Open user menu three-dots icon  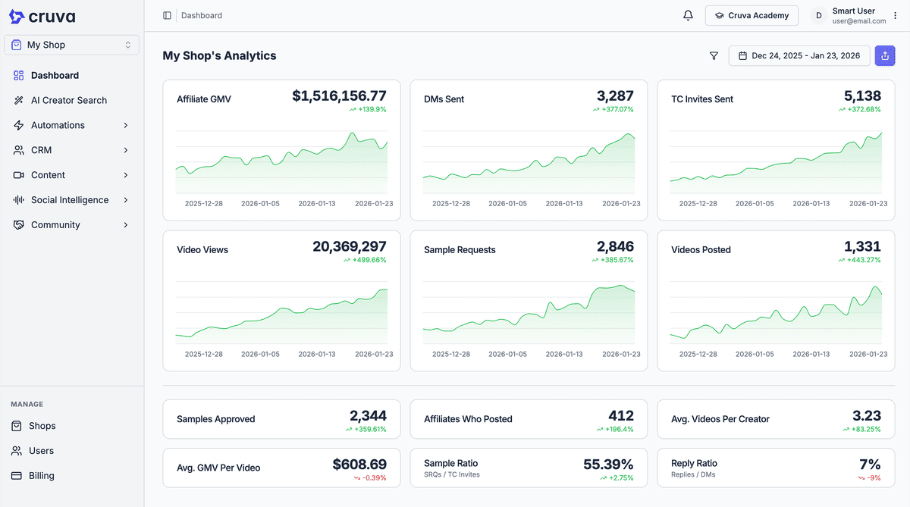click(895, 15)
